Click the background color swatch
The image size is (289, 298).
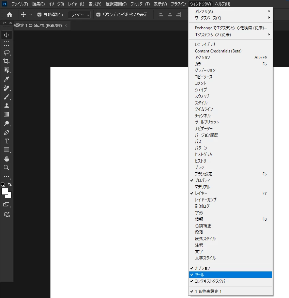[x=9, y=195]
